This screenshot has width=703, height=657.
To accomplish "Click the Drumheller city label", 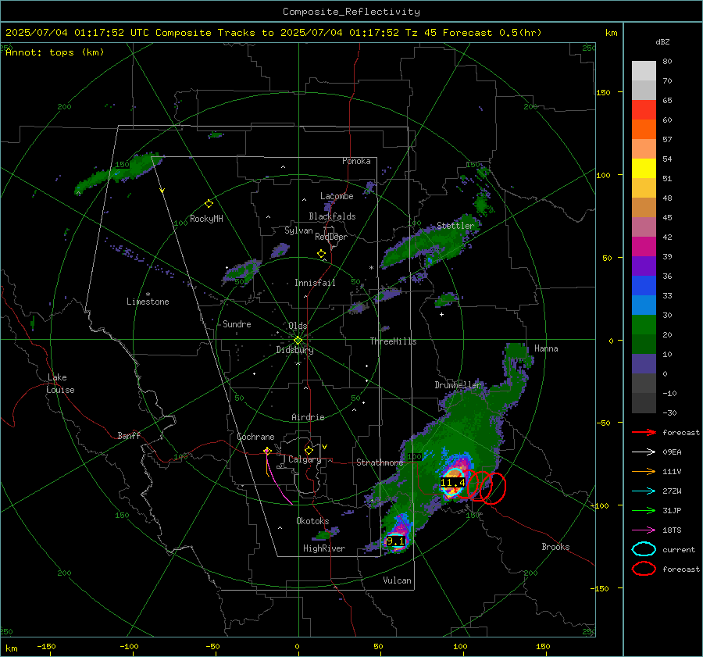I will tap(458, 385).
